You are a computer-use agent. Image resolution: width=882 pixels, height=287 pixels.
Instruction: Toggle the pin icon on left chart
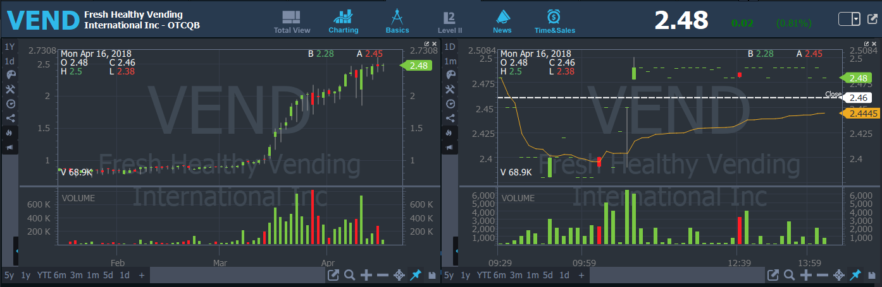(416, 275)
